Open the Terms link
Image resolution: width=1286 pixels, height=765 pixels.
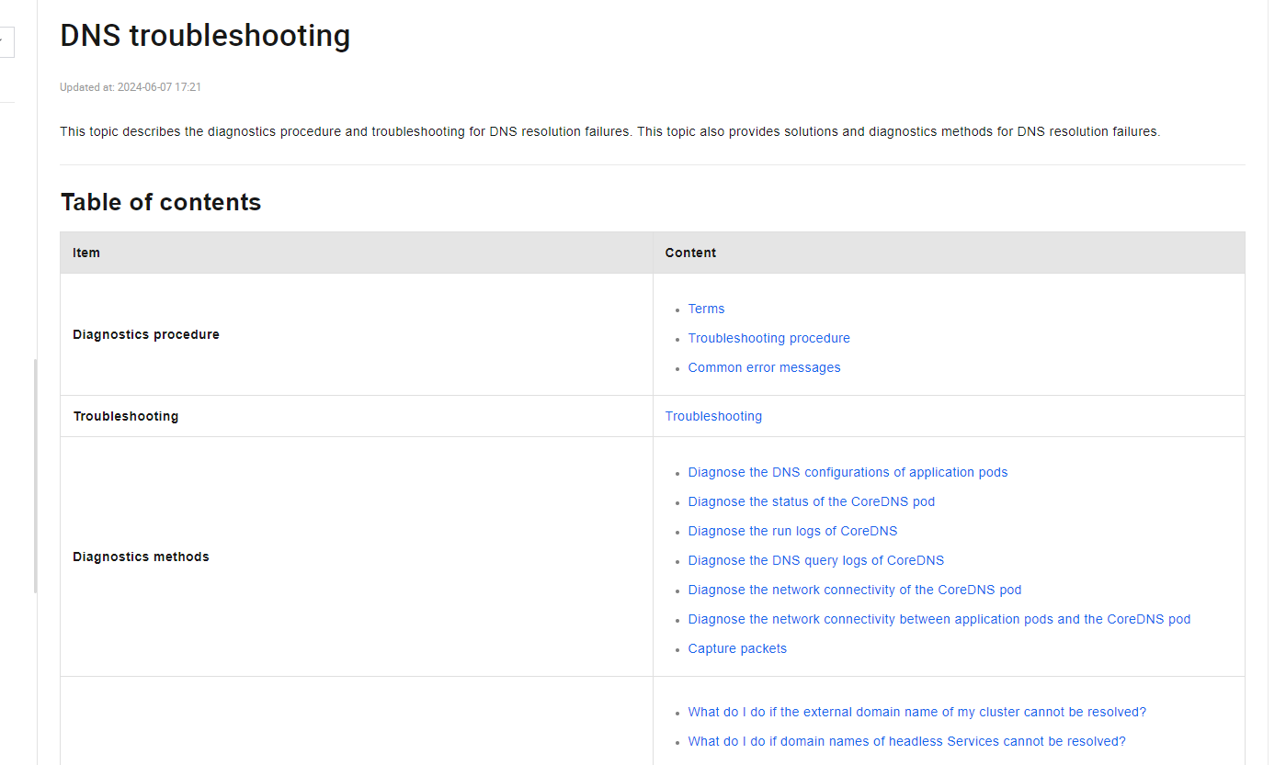[706, 309]
